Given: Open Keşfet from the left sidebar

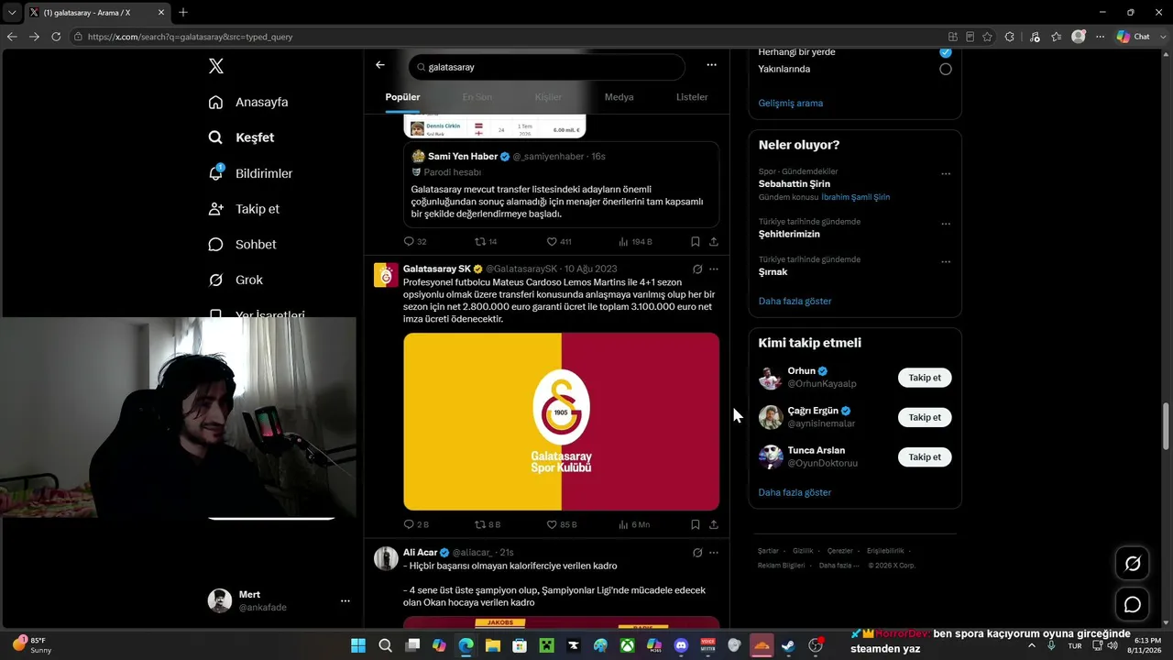Looking at the screenshot, I should 242,137.
